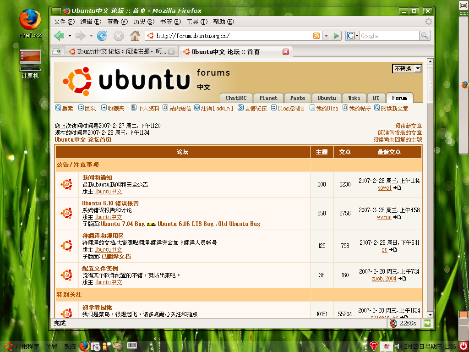The width and height of the screenshot is (469, 352).
Task: Go to the home page icon
Action: coord(135,36)
